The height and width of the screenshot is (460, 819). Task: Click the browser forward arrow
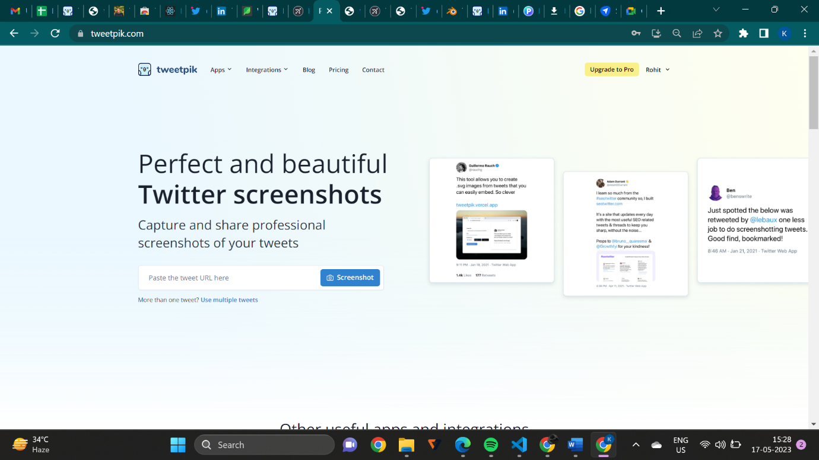(34, 33)
